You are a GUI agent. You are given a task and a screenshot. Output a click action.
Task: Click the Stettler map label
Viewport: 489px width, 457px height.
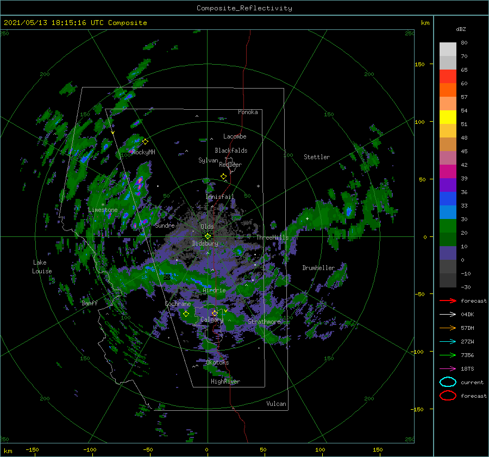coord(317,157)
